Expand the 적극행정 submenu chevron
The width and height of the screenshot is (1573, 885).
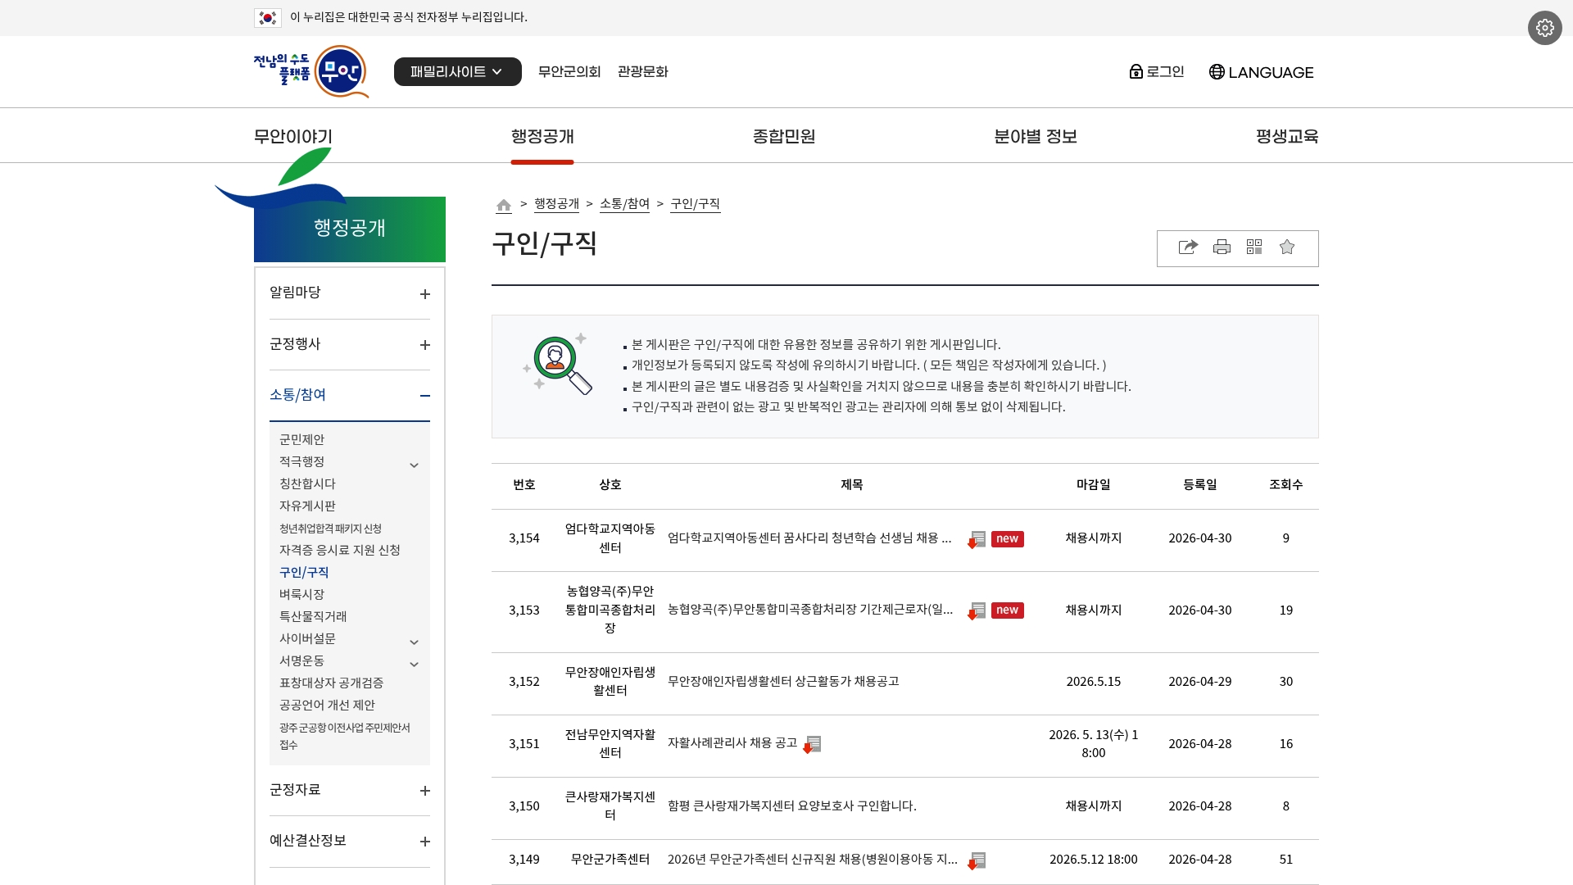[x=414, y=465]
